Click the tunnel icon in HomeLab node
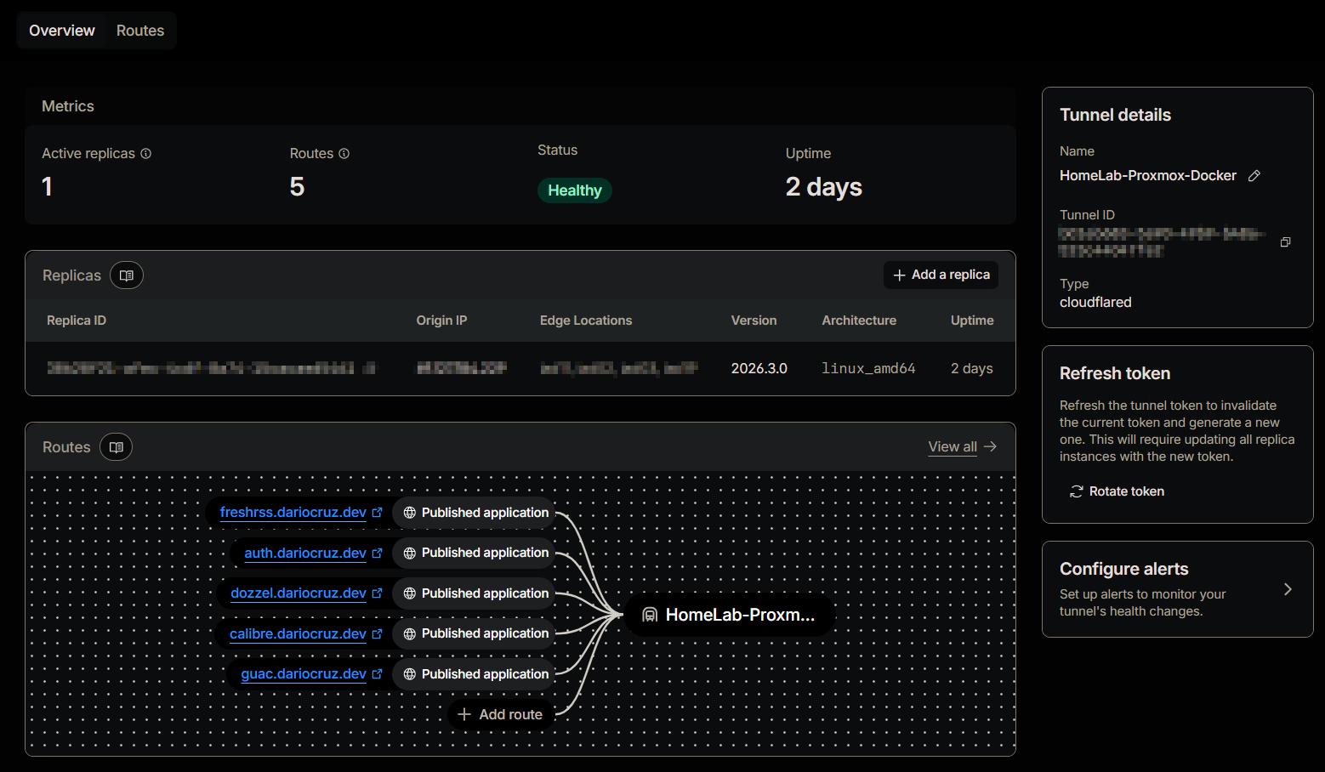The width and height of the screenshot is (1325, 772). 650,615
